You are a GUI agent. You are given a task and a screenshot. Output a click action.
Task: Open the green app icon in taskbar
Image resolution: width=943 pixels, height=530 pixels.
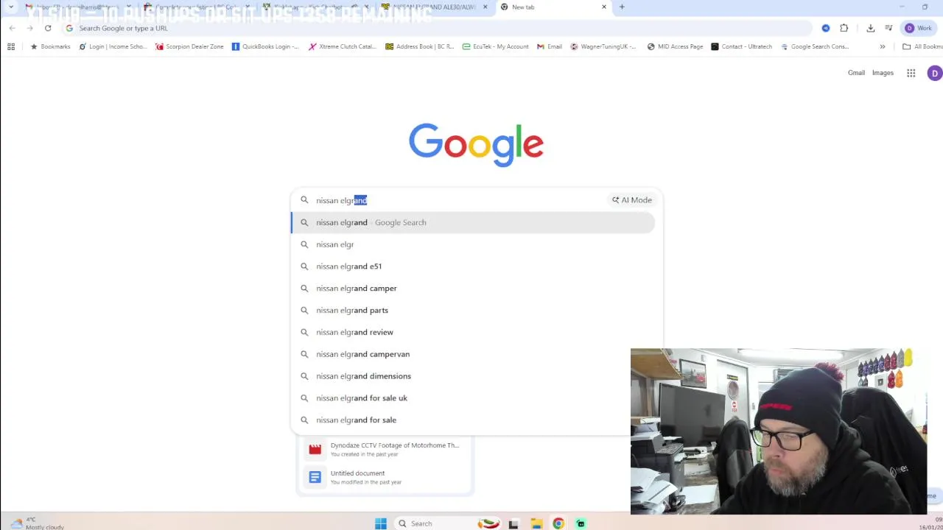581,523
